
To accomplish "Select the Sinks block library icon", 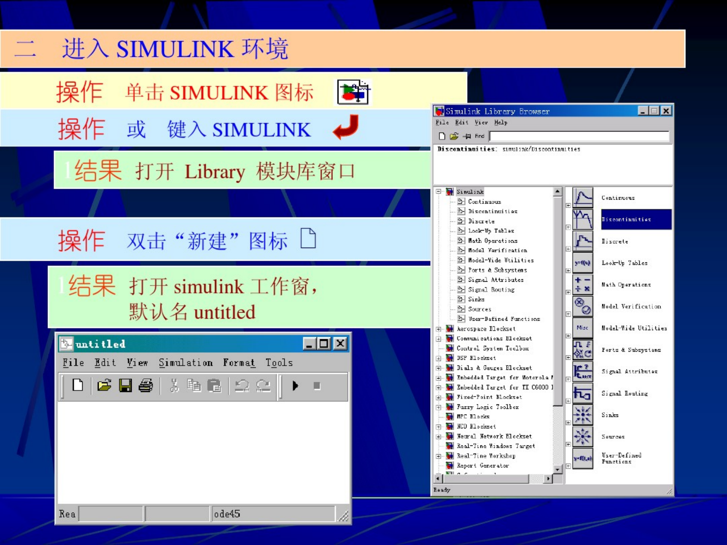I will click(x=583, y=415).
